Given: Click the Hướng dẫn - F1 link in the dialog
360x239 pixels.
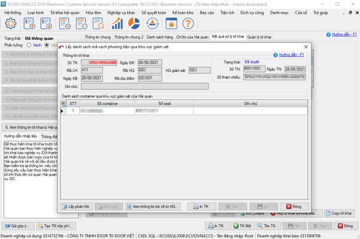Looking at the screenshot, I should (291, 55).
